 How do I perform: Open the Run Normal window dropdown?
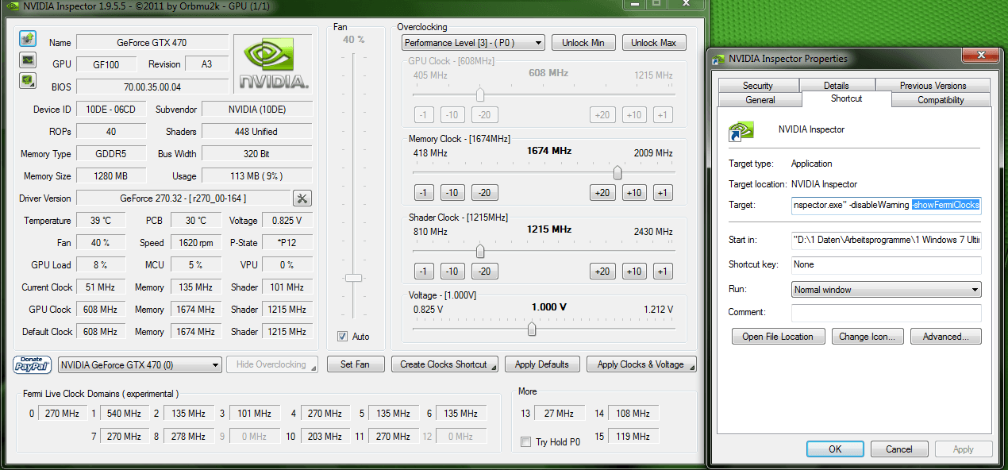[887, 290]
